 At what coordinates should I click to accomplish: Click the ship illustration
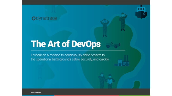pyautogui.click(x=141, y=12)
